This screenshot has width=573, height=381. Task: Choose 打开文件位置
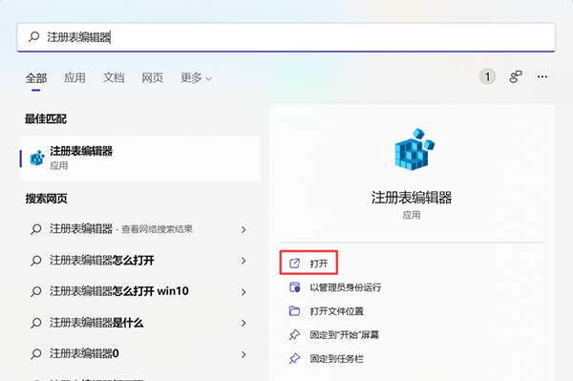click(336, 311)
